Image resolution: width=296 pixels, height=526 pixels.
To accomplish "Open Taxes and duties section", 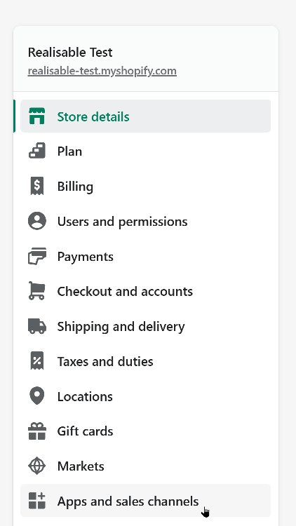I will (146, 361).
